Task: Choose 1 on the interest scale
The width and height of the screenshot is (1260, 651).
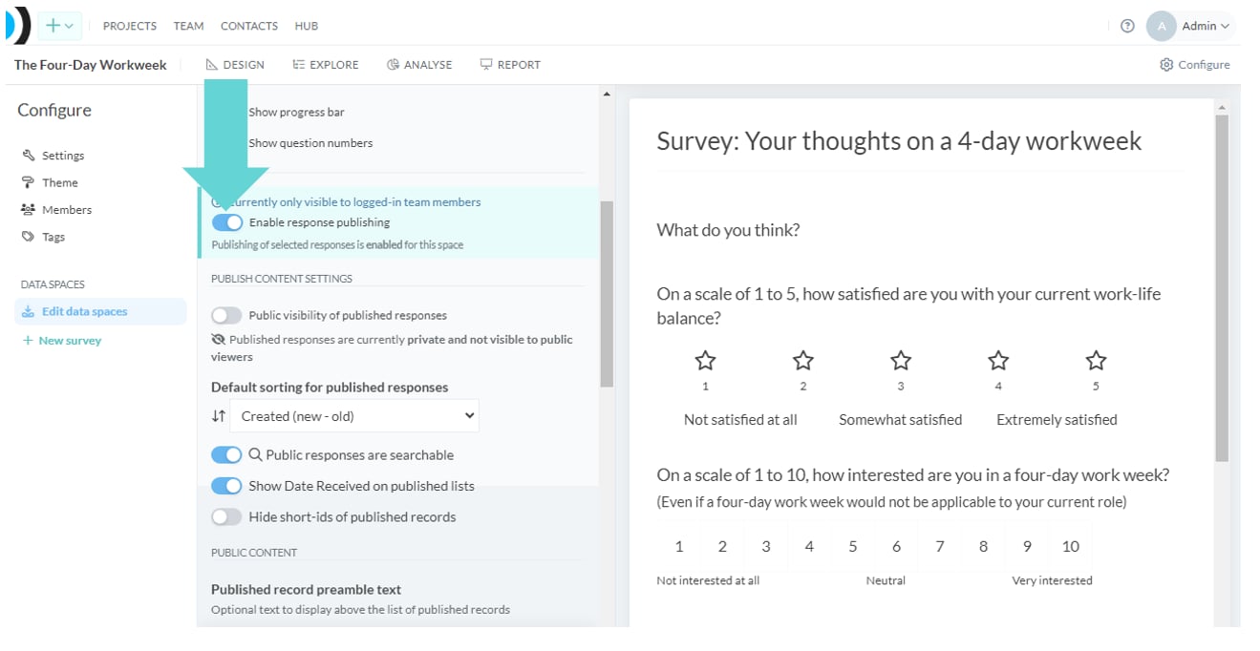Action: [x=679, y=546]
